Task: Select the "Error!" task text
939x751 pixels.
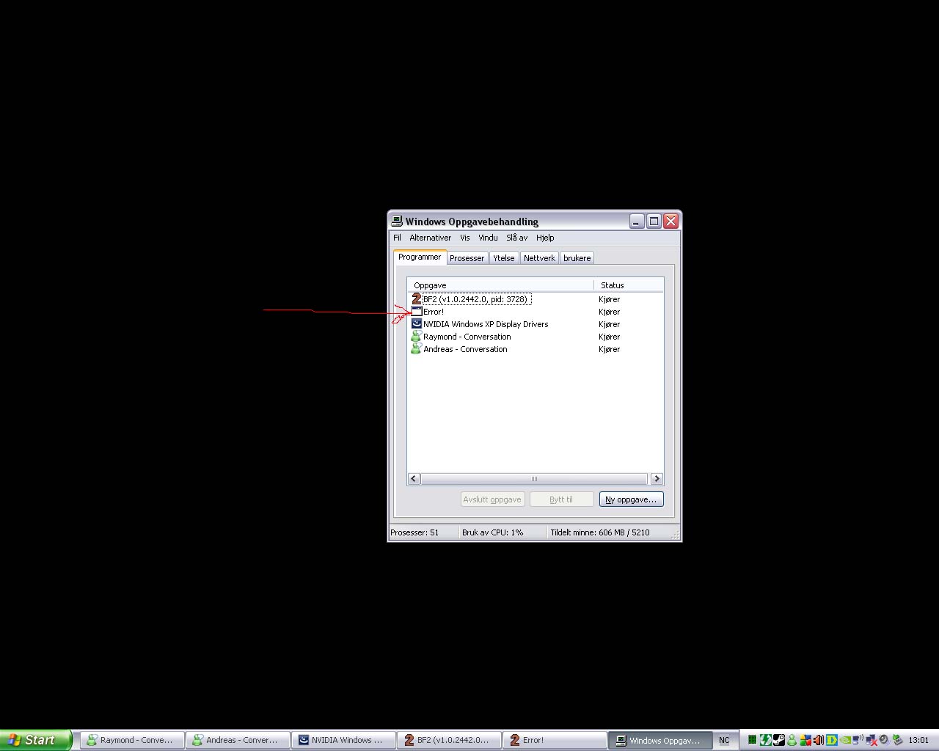Action: click(x=434, y=312)
